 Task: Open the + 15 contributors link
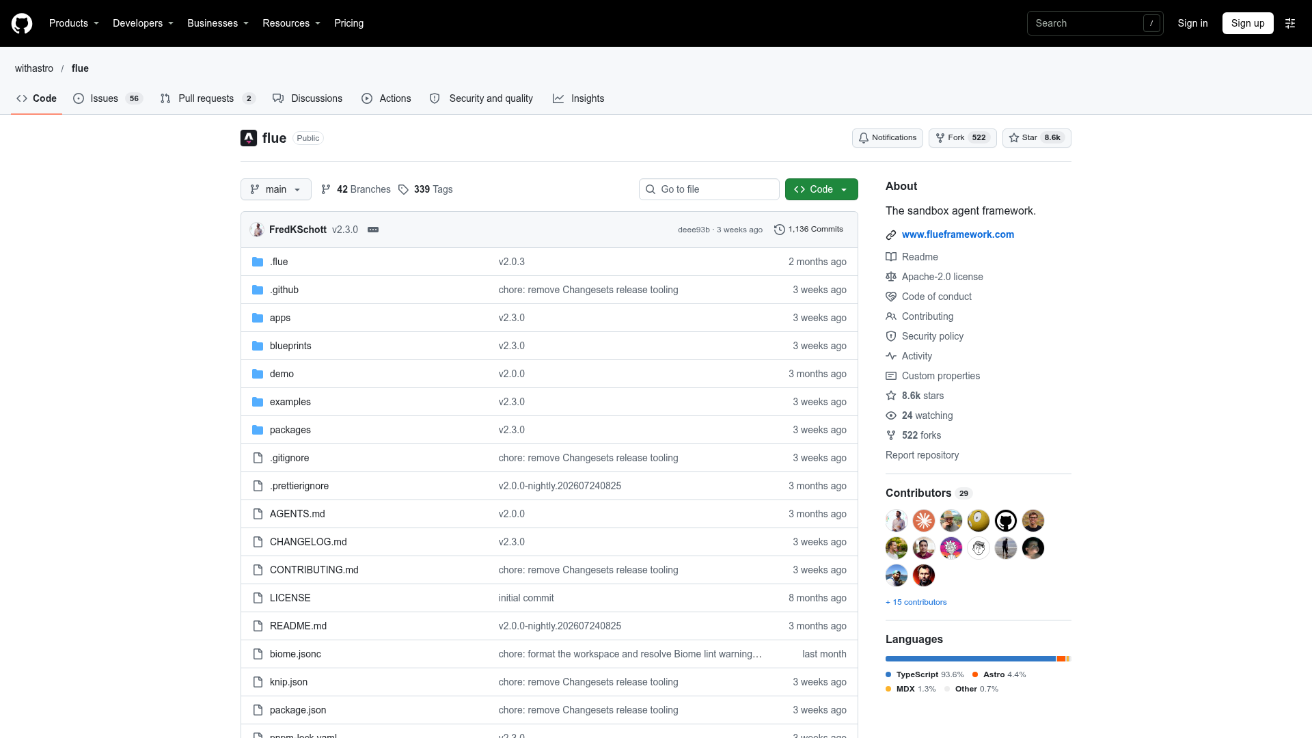916,602
